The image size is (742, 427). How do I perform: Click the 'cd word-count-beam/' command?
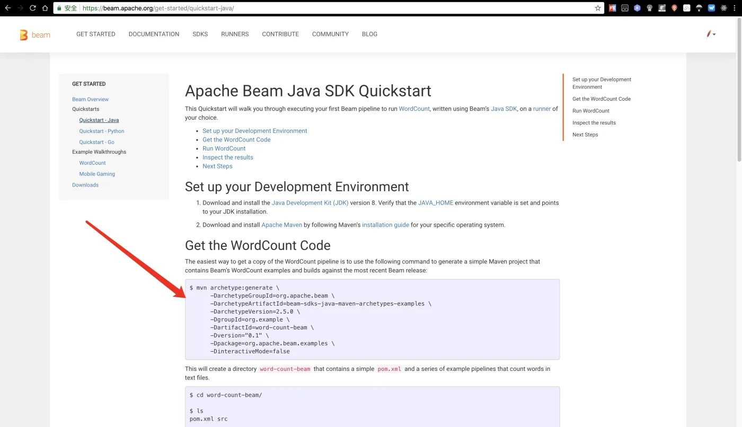(226, 395)
